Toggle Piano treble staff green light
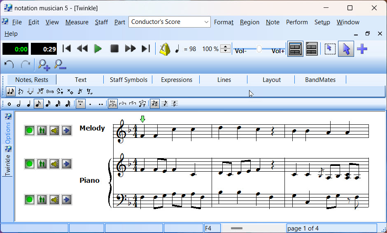387x233 pixels. coord(30,164)
